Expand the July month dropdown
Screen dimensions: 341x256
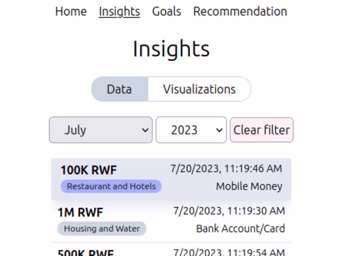(x=101, y=130)
